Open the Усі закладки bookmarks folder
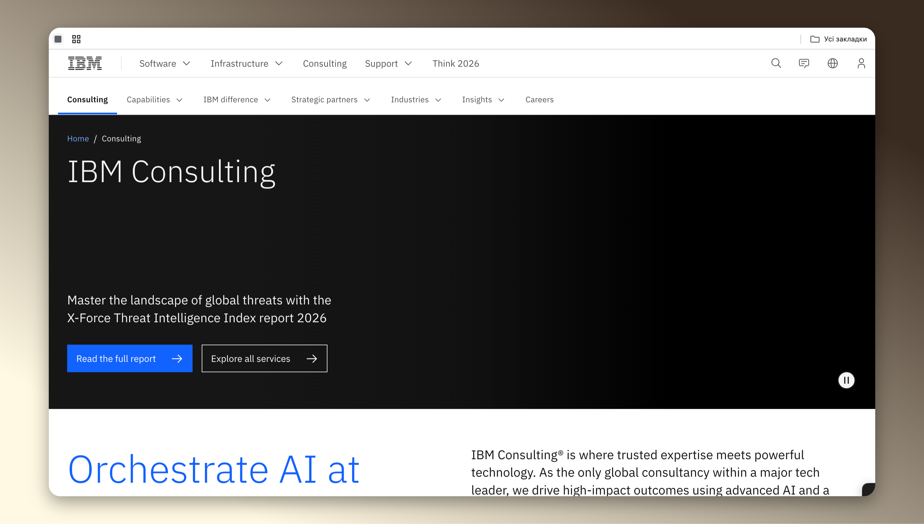Viewport: 924px width, 524px height. (838, 39)
